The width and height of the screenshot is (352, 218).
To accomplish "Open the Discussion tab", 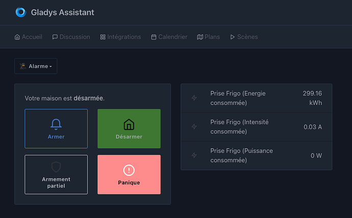I will click(x=71, y=37).
